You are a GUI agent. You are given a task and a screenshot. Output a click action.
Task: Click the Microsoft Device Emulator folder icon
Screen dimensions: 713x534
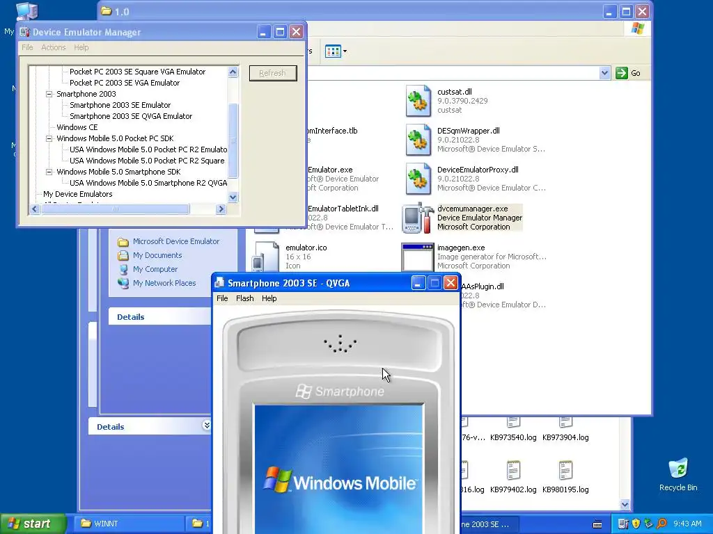[x=123, y=241]
